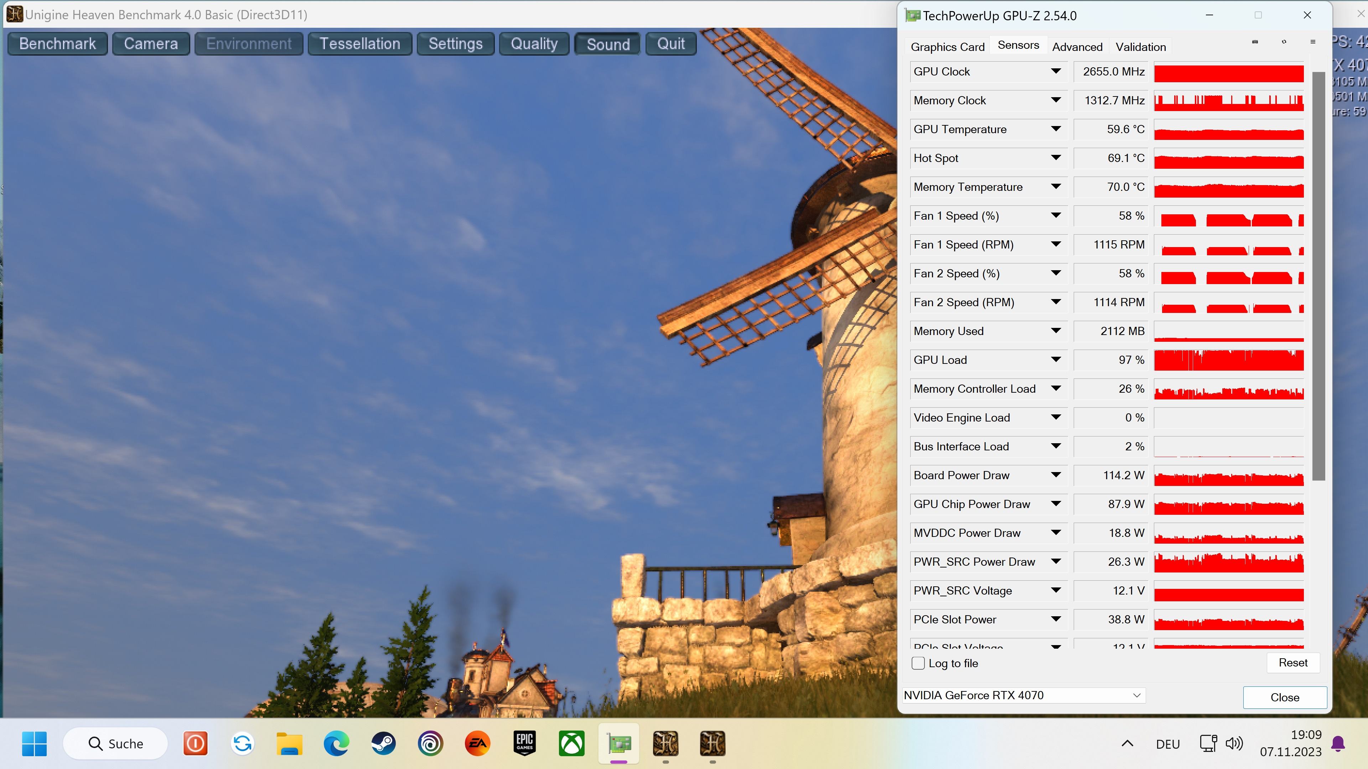Open Ubisoft Connect from the taskbar
This screenshot has width=1368, height=769.
(431, 743)
